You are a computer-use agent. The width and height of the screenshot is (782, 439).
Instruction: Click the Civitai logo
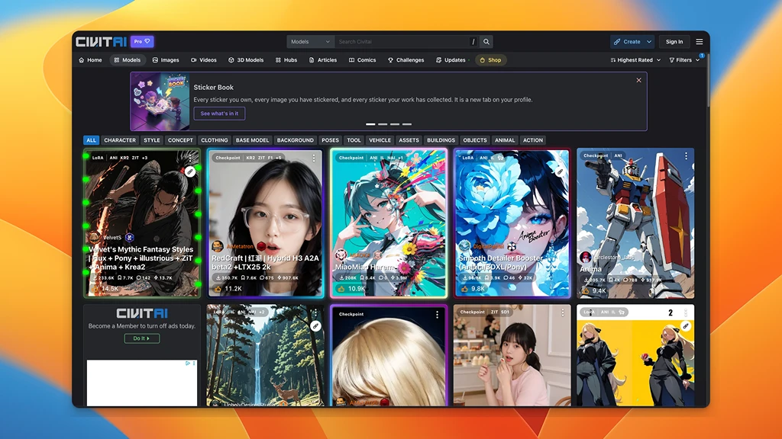(x=102, y=42)
